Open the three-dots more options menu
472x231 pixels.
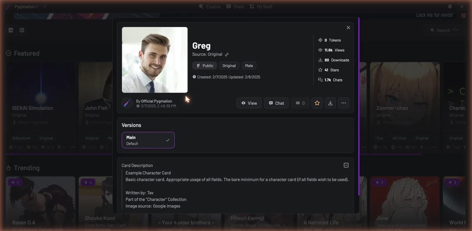click(344, 103)
